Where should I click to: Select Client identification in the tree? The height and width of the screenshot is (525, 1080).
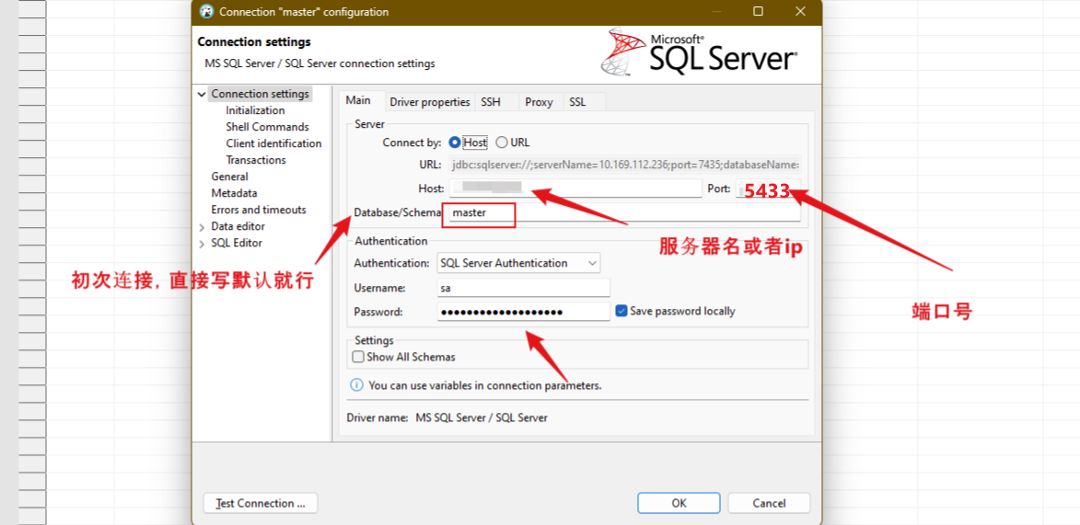[x=273, y=143]
